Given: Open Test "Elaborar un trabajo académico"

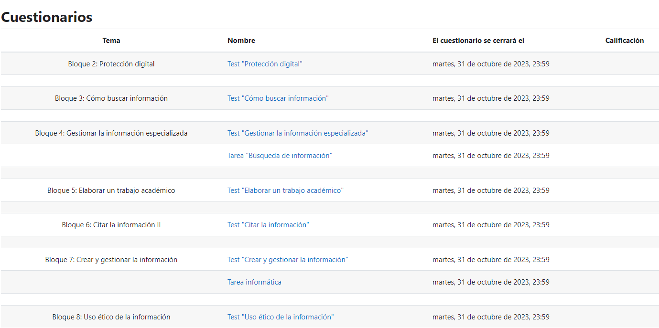Looking at the screenshot, I should 285,190.
